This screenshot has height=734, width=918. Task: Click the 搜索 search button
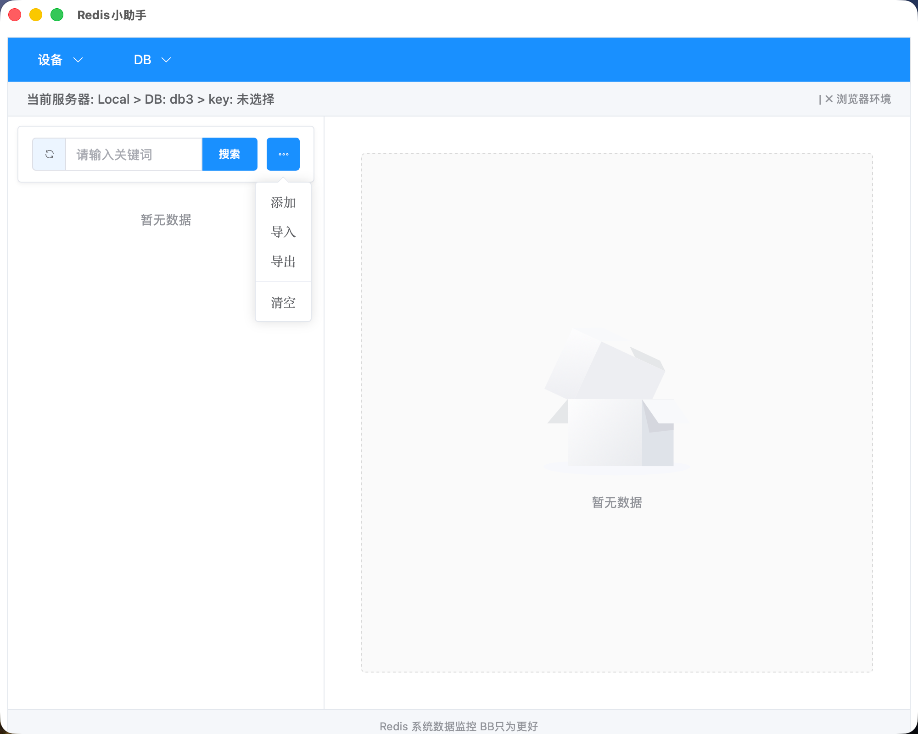point(229,154)
